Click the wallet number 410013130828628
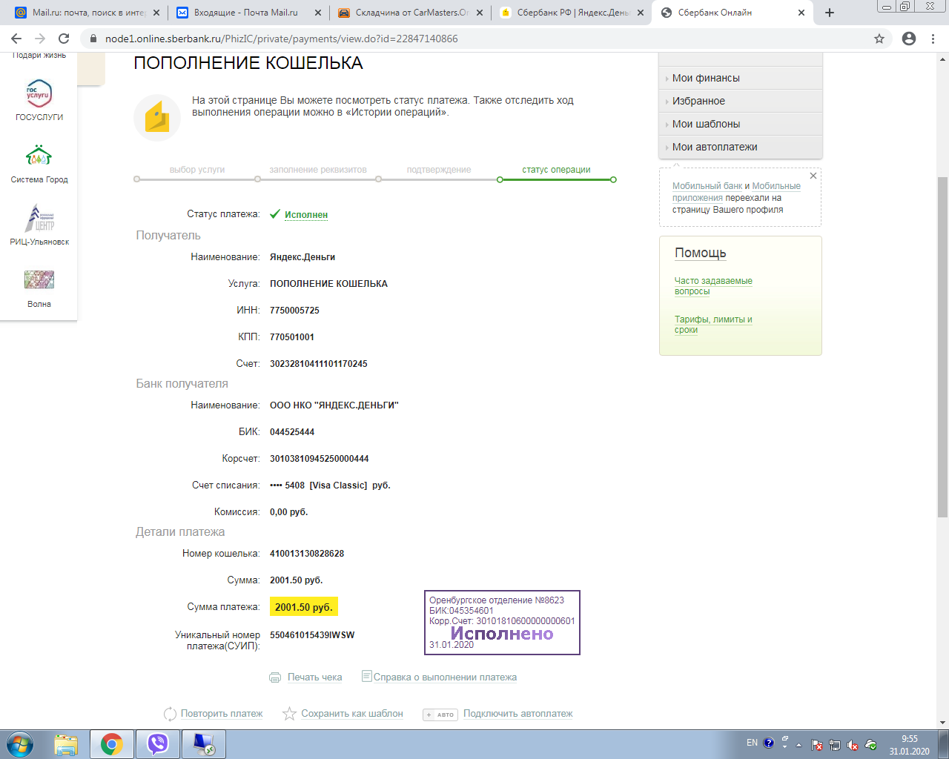The image size is (949, 759). coord(307,554)
